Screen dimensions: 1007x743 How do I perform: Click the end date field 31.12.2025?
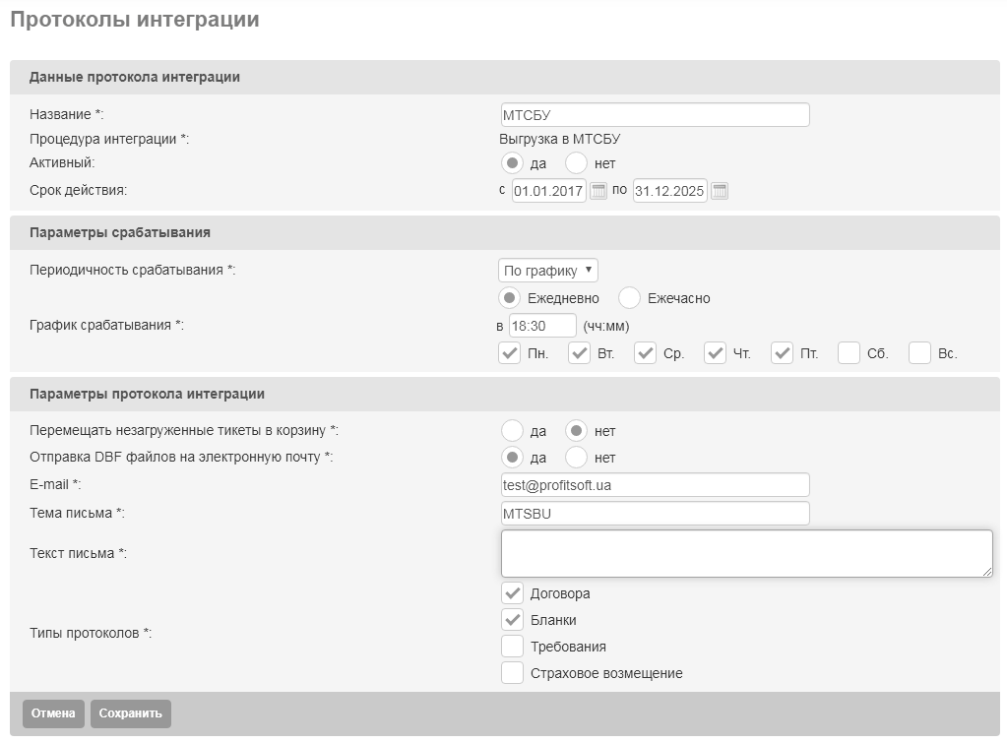point(669,191)
